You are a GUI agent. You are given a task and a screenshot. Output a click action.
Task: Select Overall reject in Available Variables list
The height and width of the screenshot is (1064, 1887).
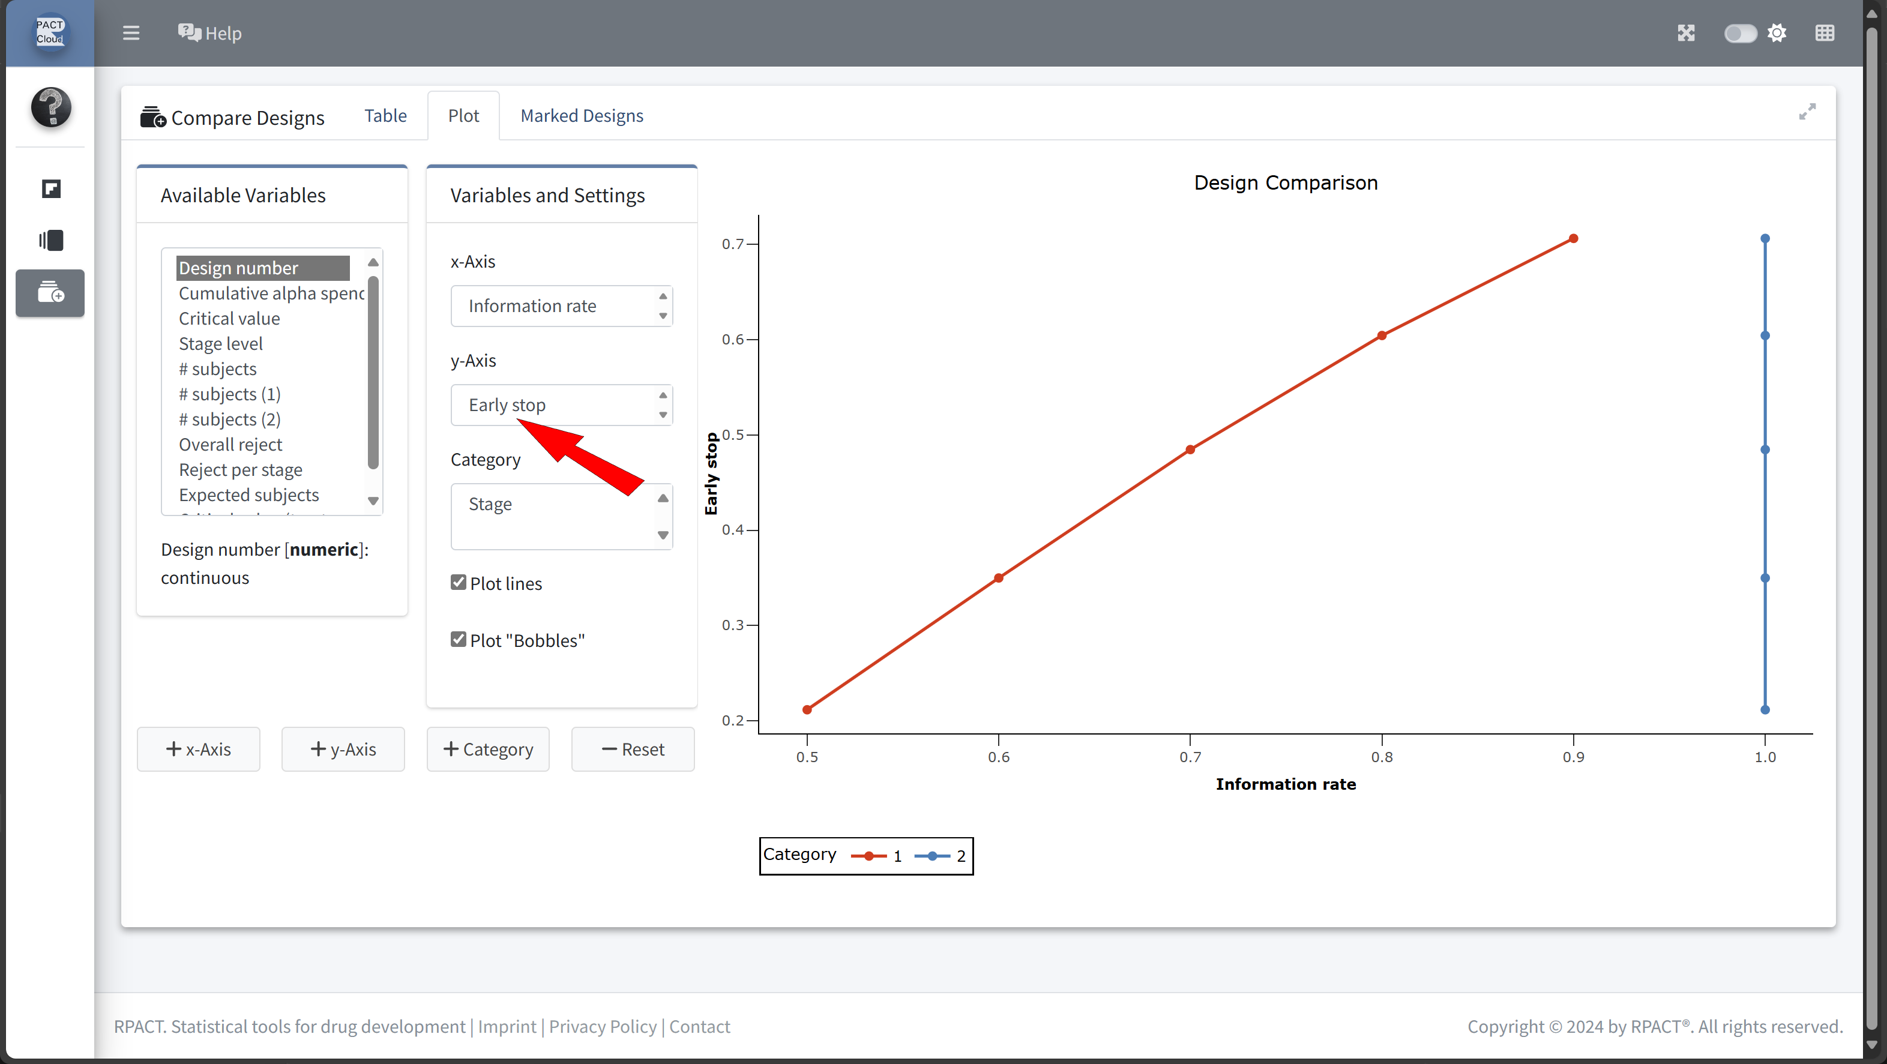[230, 445]
